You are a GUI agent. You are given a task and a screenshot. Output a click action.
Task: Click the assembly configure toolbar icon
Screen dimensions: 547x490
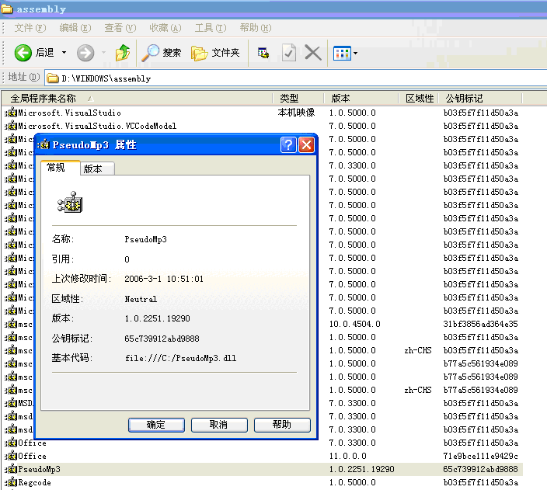(x=264, y=53)
